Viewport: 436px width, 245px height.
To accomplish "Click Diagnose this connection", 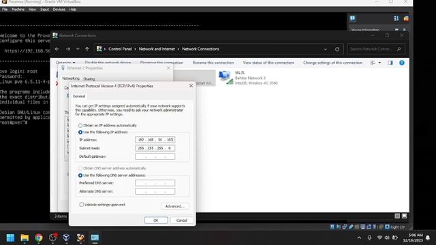I will [x=161, y=63].
